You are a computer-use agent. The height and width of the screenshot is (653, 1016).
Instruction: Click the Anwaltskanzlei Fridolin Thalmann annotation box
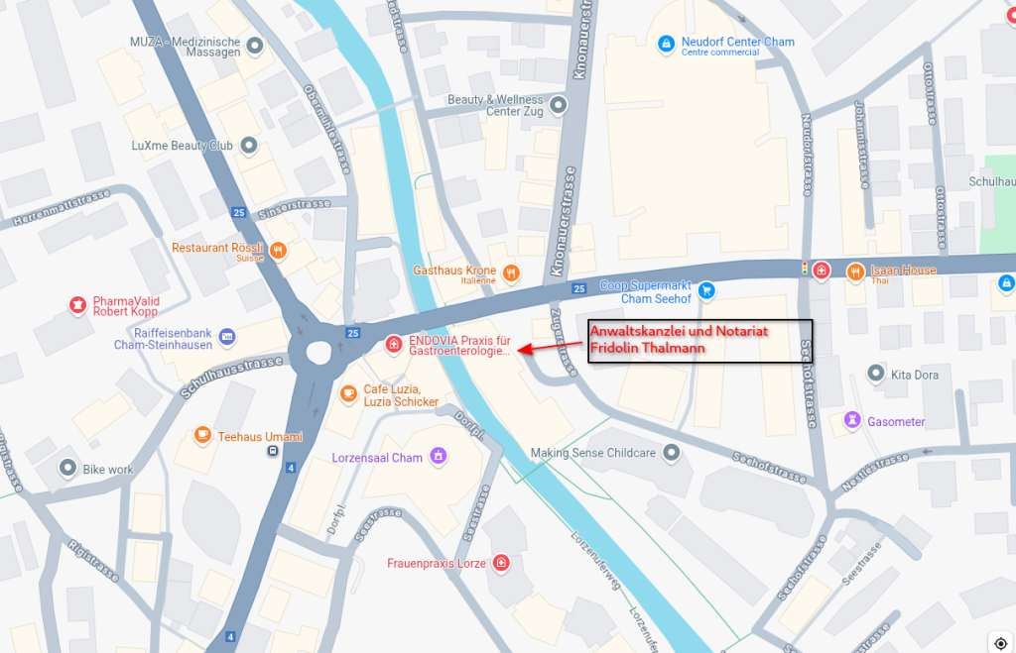pos(699,341)
